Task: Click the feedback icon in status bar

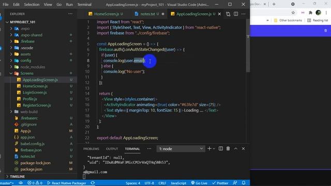Action: tap(235, 183)
